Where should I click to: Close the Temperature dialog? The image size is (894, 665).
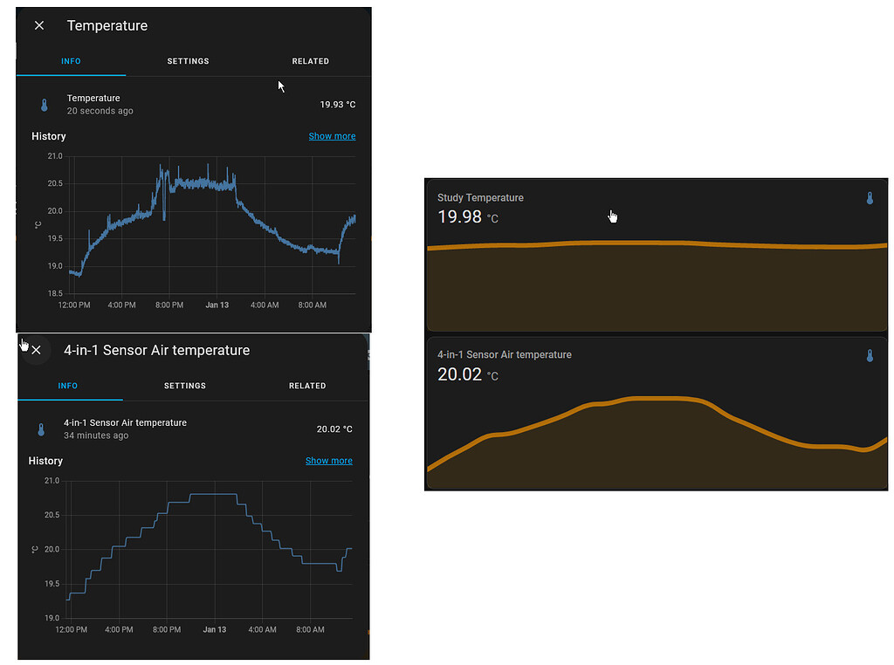click(x=38, y=25)
